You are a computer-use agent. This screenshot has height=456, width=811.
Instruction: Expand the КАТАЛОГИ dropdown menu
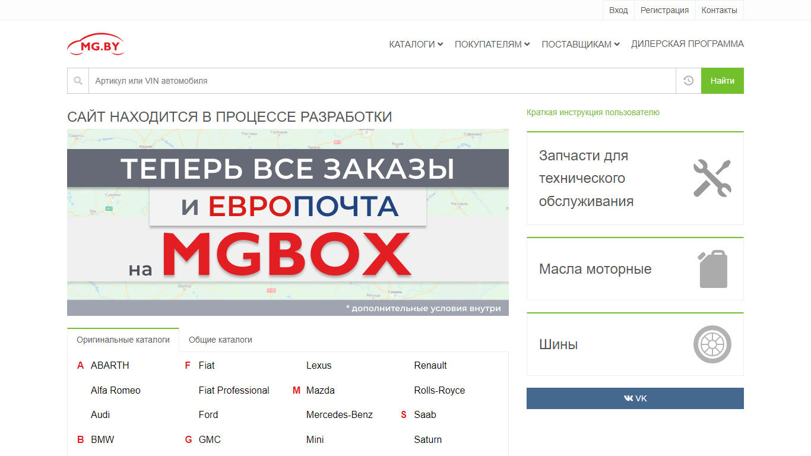coord(416,44)
